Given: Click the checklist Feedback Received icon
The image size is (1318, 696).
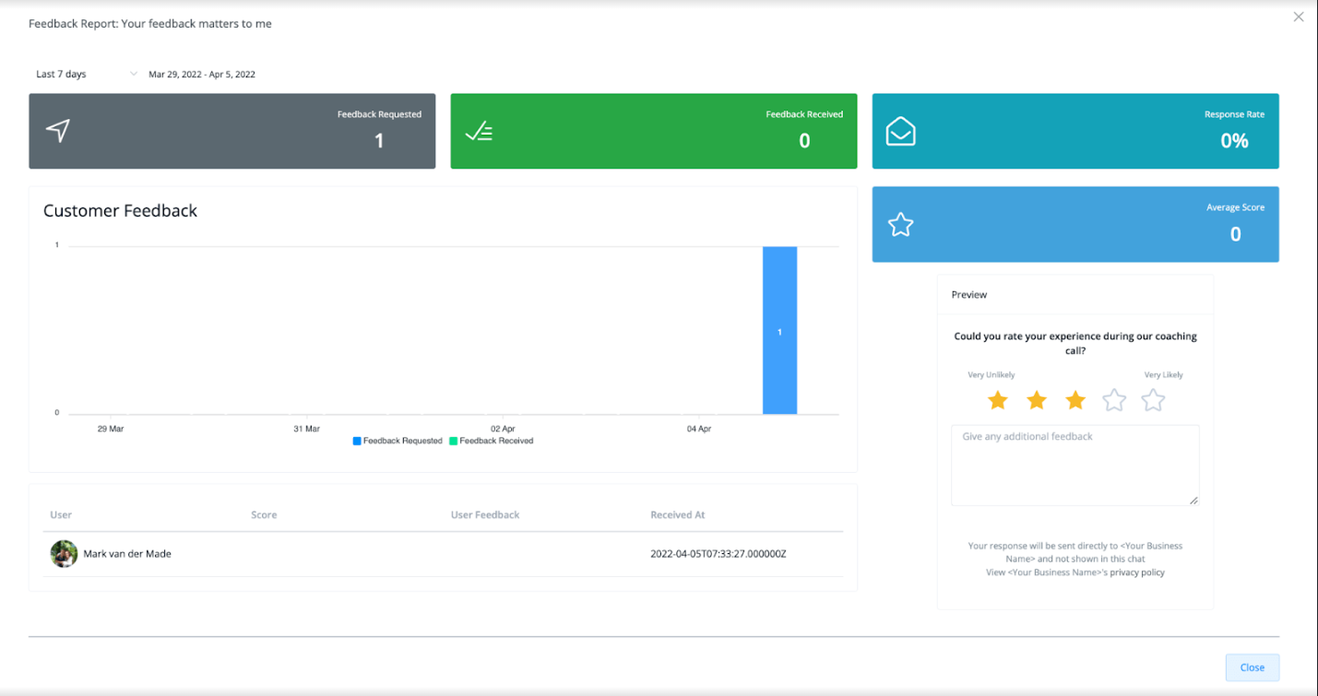Looking at the screenshot, I should tap(479, 132).
